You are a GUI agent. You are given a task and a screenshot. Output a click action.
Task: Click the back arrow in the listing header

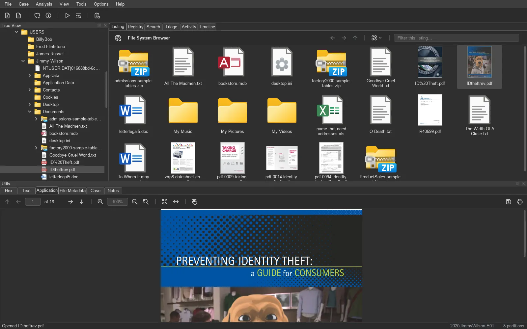[333, 38]
